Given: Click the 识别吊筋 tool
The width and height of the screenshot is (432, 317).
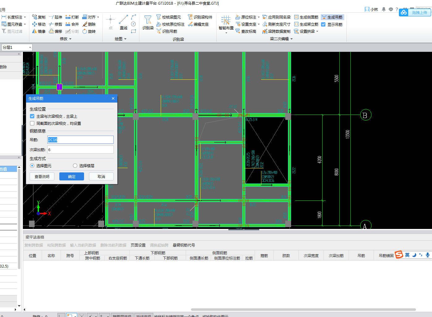Looking at the screenshot, I should pyautogui.click(x=167, y=31).
